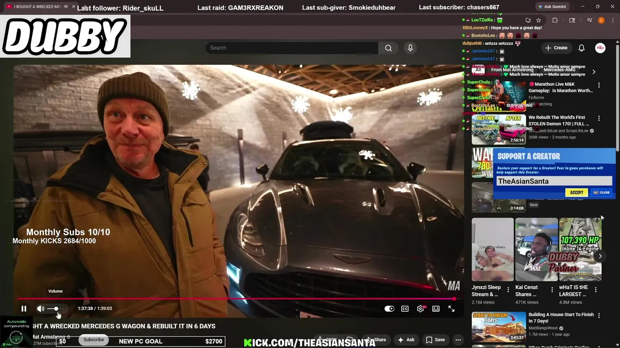Open options for wHaT iS tHE LARGEST short
This screenshot has width=620, height=348.
point(596,290)
